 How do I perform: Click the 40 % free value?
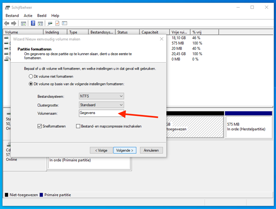[x=196, y=48]
